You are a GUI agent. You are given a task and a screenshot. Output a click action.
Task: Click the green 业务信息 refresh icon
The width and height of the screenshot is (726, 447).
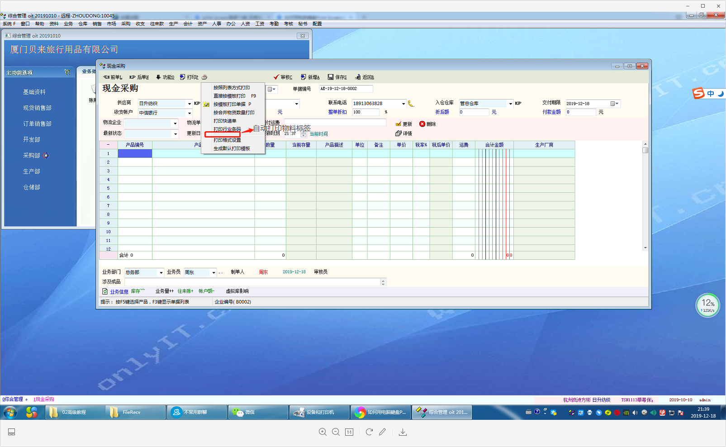(105, 291)
